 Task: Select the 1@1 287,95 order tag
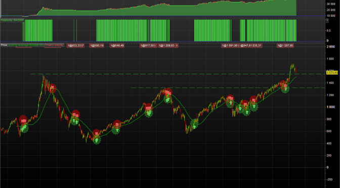pos(285,45)
